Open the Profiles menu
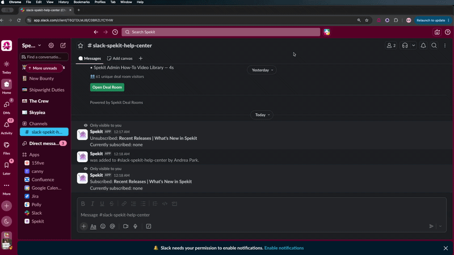Screen dimensions: 454x255 tap(100, 2)
